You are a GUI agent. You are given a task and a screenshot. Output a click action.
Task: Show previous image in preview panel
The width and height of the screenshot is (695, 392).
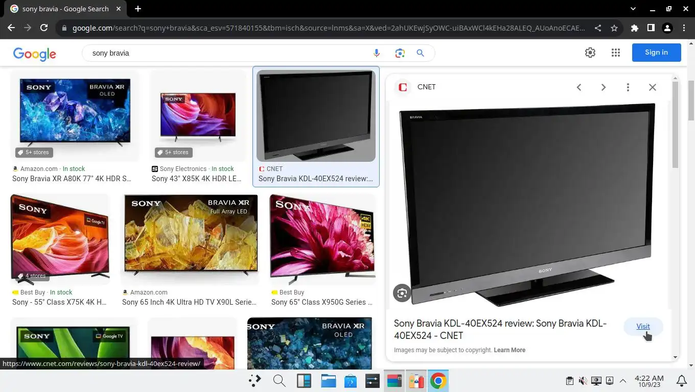(579, 87)
